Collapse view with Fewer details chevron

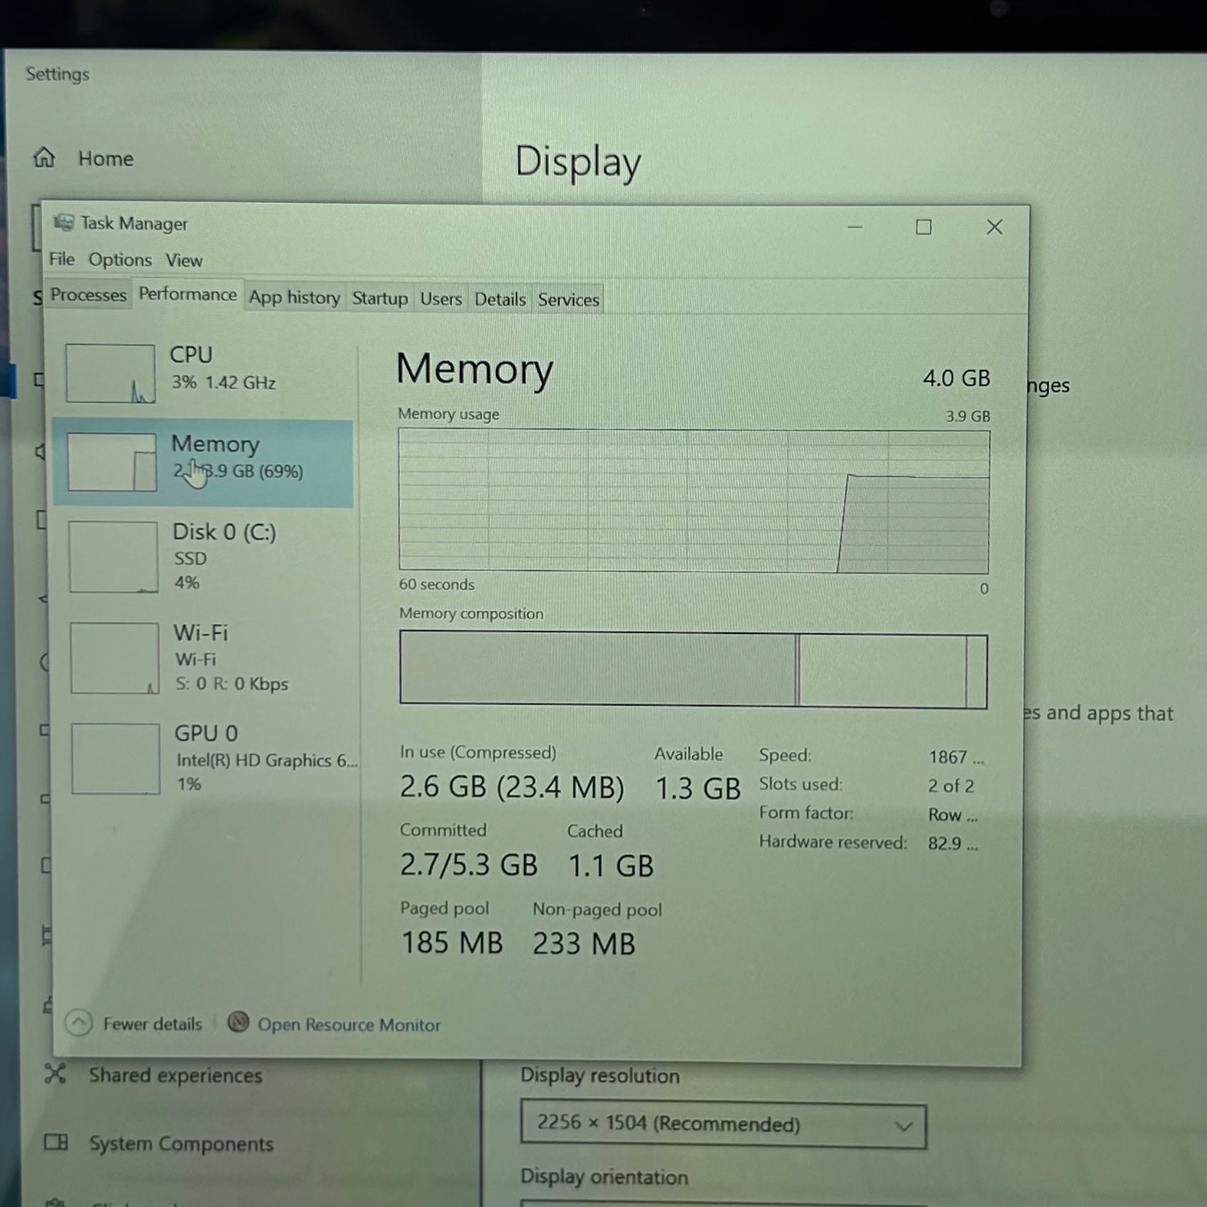79,1023
